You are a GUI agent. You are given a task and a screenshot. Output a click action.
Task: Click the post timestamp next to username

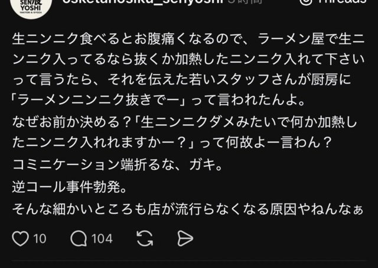click(x=245, y=2)
